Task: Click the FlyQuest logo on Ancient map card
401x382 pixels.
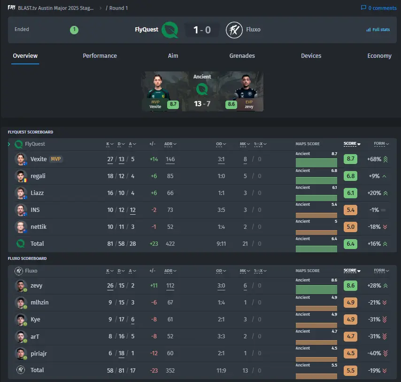Action: point(202,90)
